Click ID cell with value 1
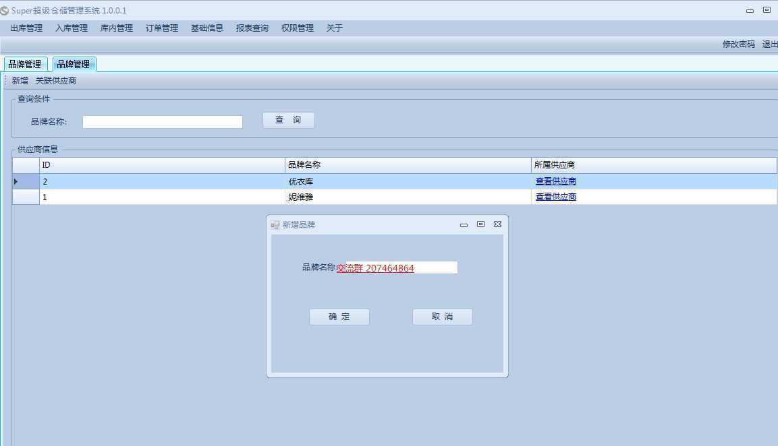Viewport: 778px width, 446px height. tap(162, 197)
